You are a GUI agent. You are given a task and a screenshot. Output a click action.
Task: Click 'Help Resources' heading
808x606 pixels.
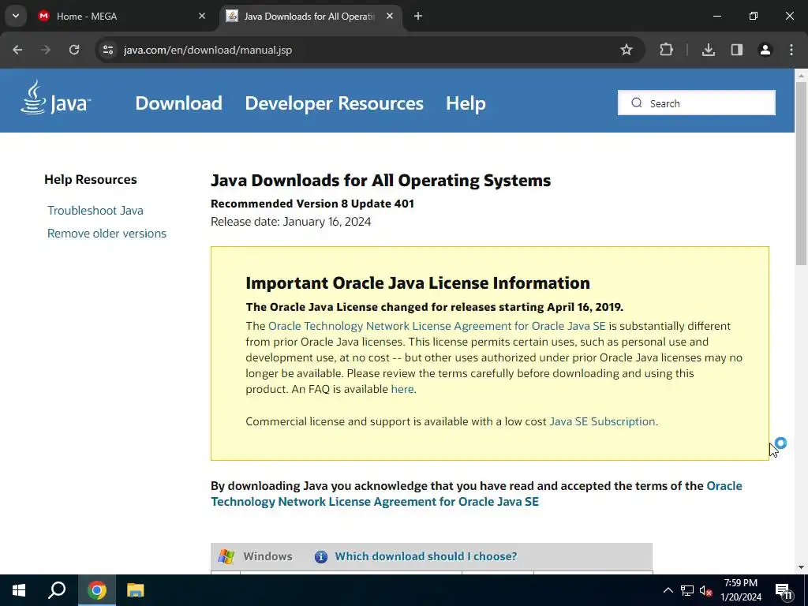pos(90,179)
